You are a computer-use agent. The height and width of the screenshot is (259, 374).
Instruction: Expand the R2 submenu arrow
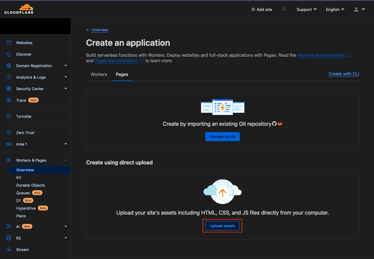pyautogui.click(x=66, y=238)
